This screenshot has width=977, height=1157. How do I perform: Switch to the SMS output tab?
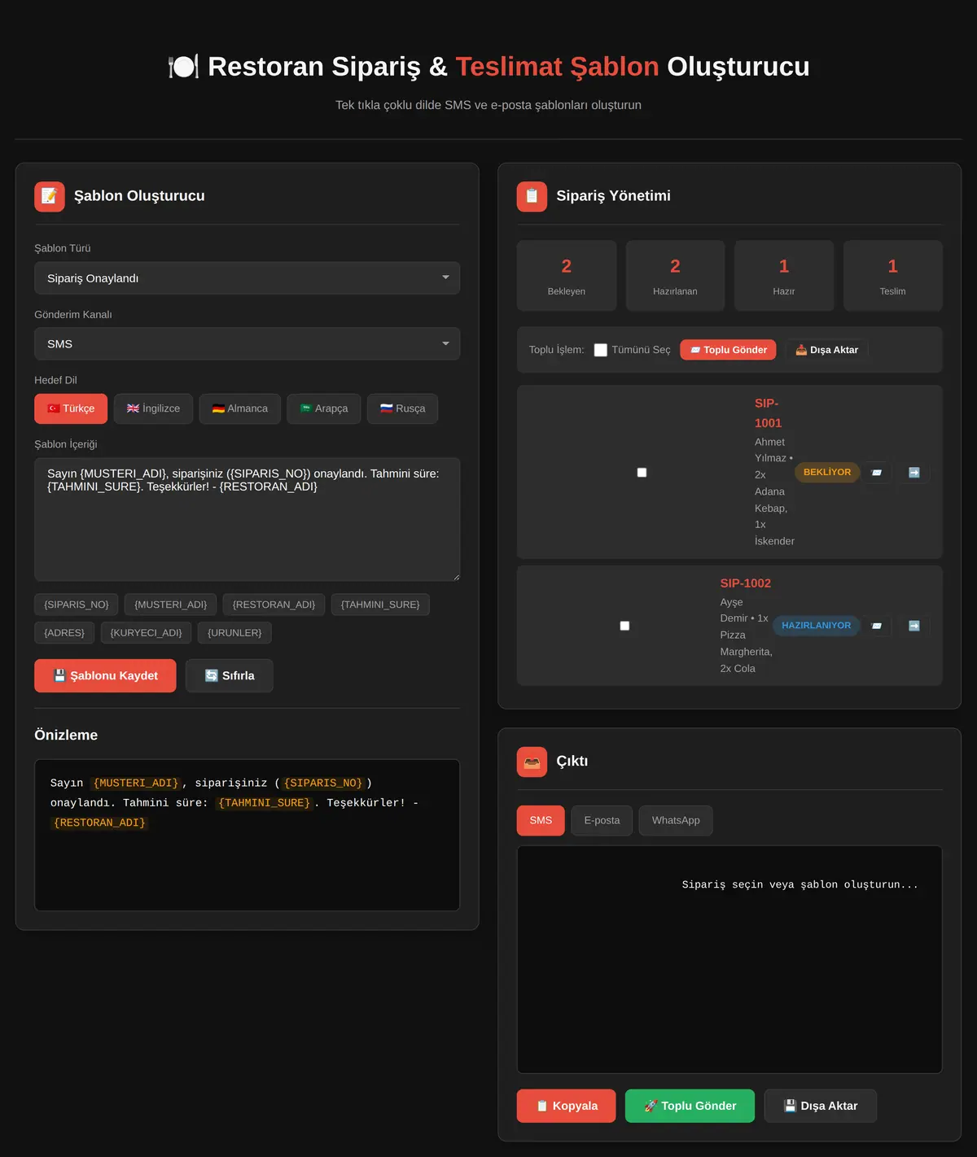tap(541, 820)
